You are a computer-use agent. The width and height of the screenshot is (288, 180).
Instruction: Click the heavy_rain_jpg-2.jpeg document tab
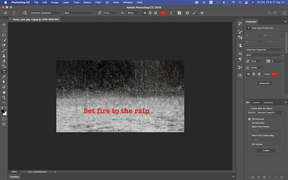coord(36,19)
